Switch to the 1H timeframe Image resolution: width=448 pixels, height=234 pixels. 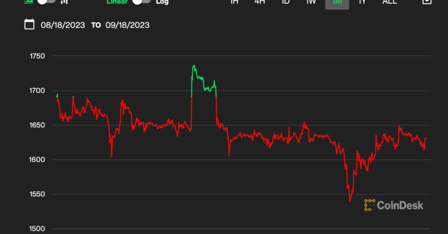click(x=234, y=2)
